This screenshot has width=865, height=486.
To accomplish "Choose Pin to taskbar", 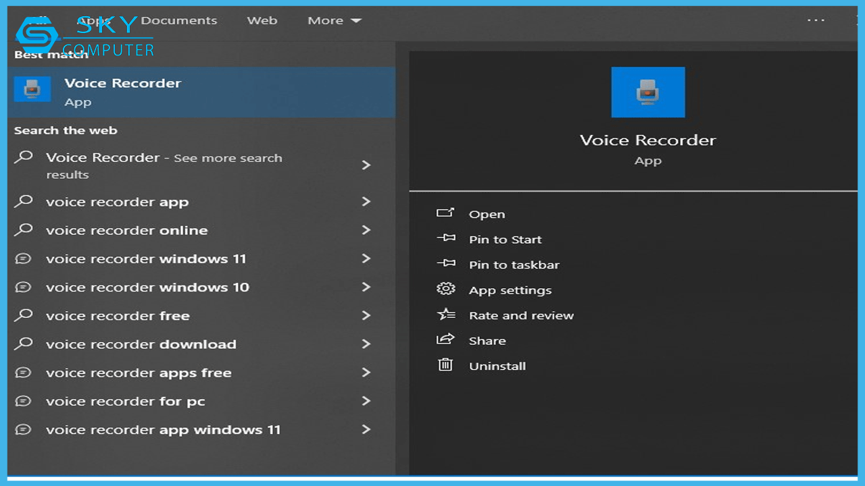I will tap(514, 265).
